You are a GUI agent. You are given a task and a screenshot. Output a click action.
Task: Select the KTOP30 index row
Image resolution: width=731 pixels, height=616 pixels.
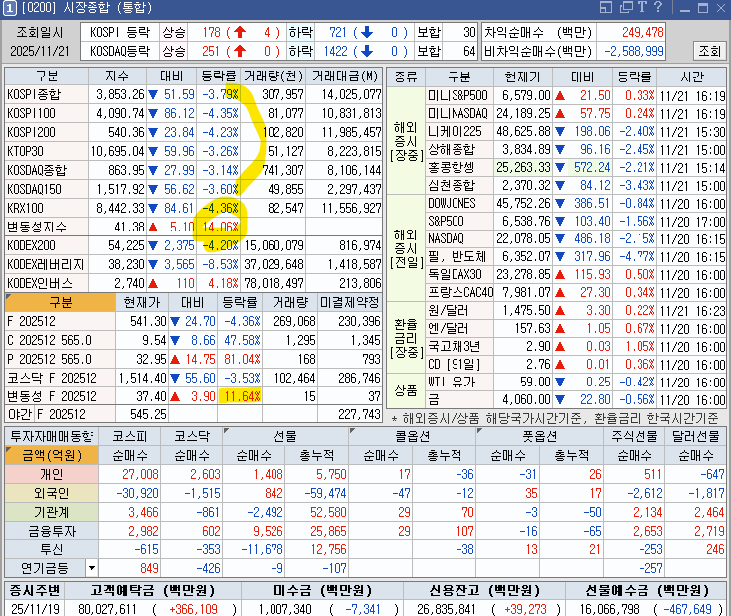[x=193, y=151]
